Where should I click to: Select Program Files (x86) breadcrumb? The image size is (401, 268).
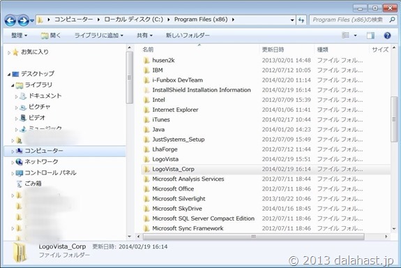201,20
